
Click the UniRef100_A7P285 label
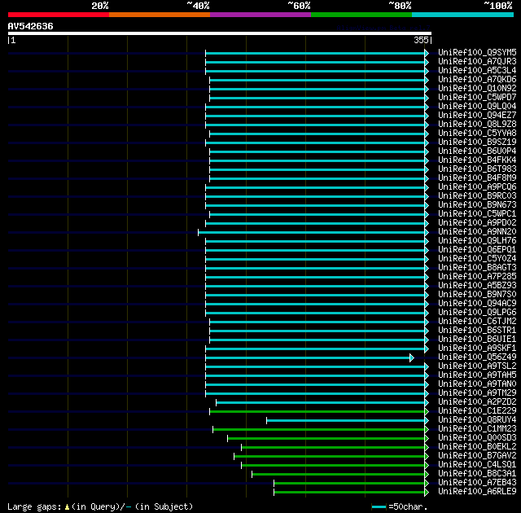pos(477,277)
